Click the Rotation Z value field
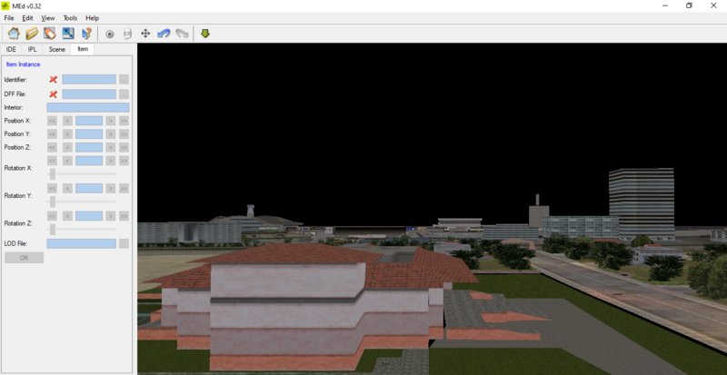 [x=89, y=216]
